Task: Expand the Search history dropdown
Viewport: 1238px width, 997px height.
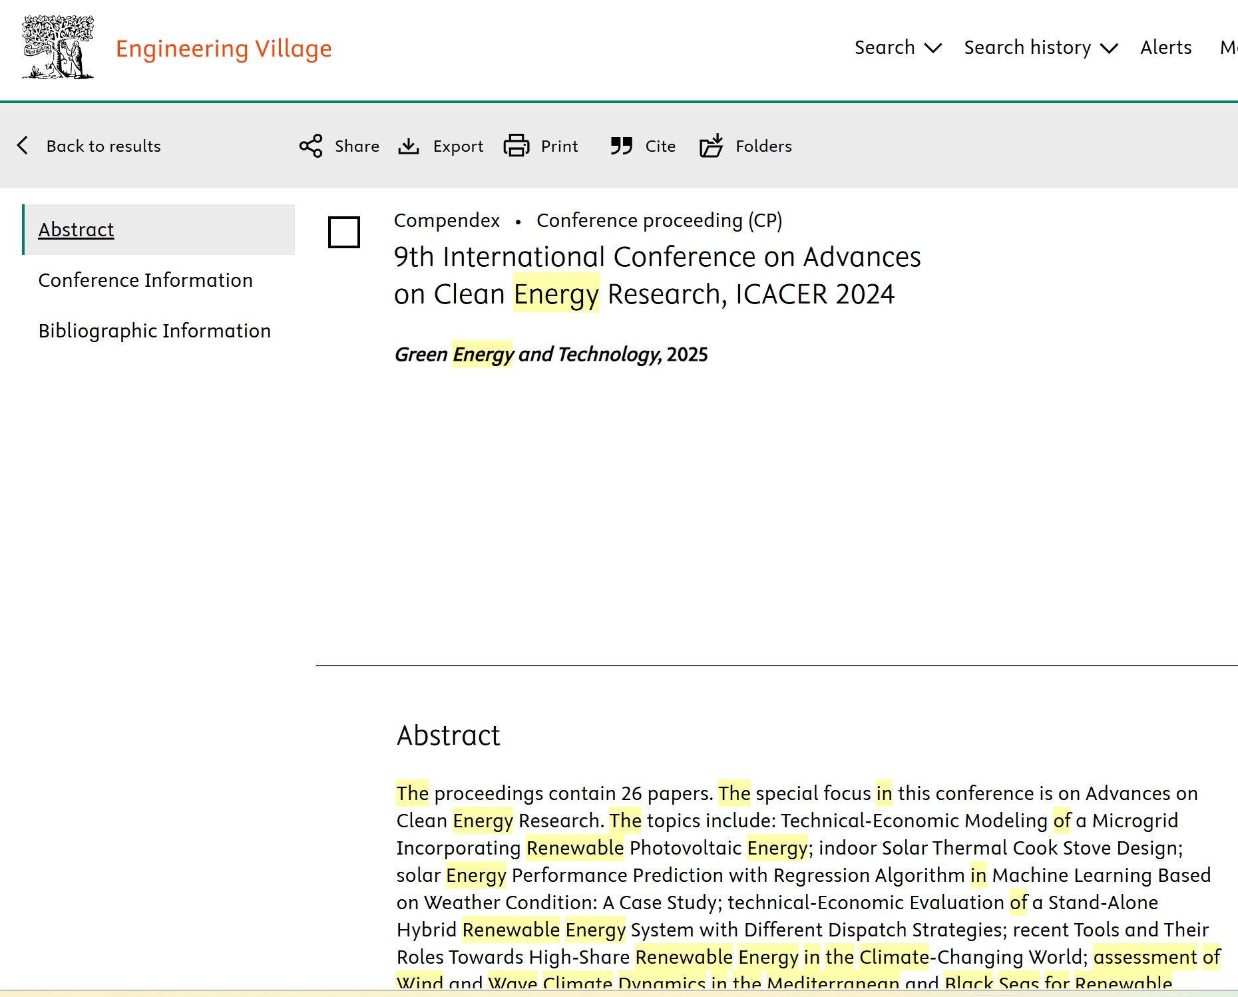Action: pos(1040,48)
